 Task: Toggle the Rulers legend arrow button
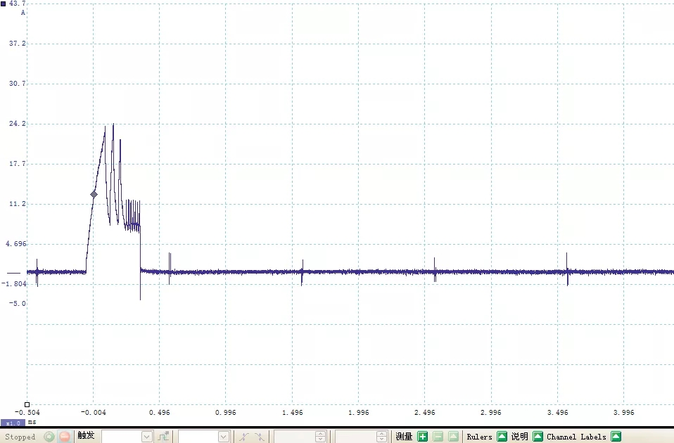502,437
